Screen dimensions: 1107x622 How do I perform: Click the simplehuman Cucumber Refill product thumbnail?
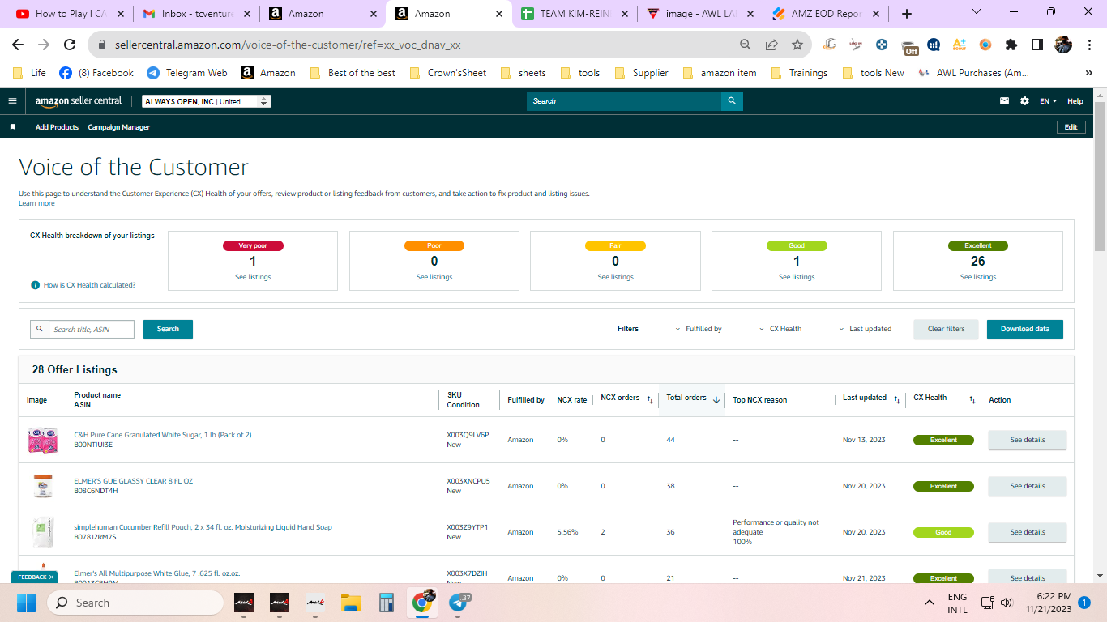pyautogui.click(x=43, y=532)
